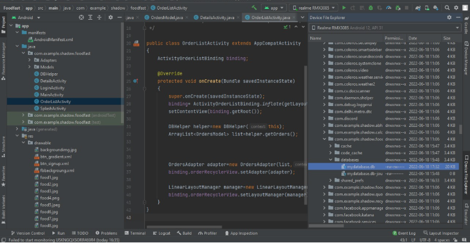Viewport: 470px width, 243px height.
Task: Click the Make Project hammer icon
Action: [x=254, y=8]
